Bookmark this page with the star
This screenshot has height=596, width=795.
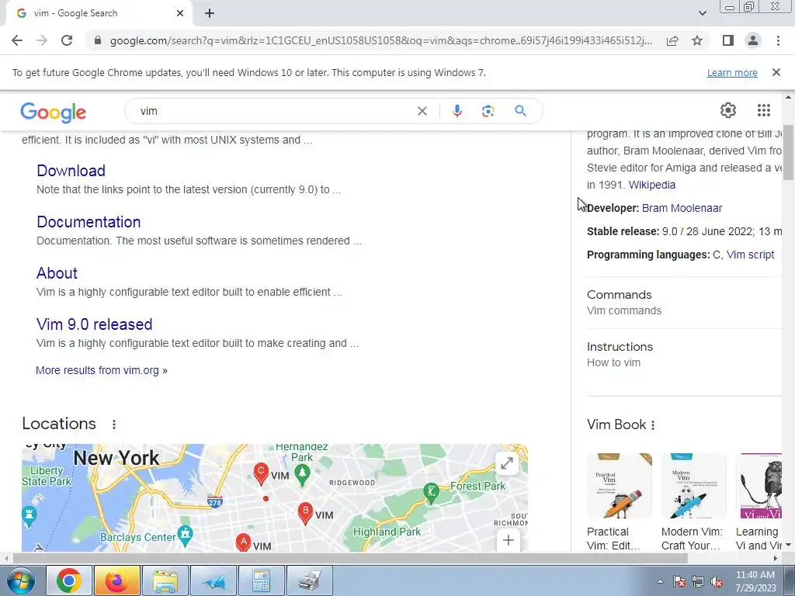(697, 40)
